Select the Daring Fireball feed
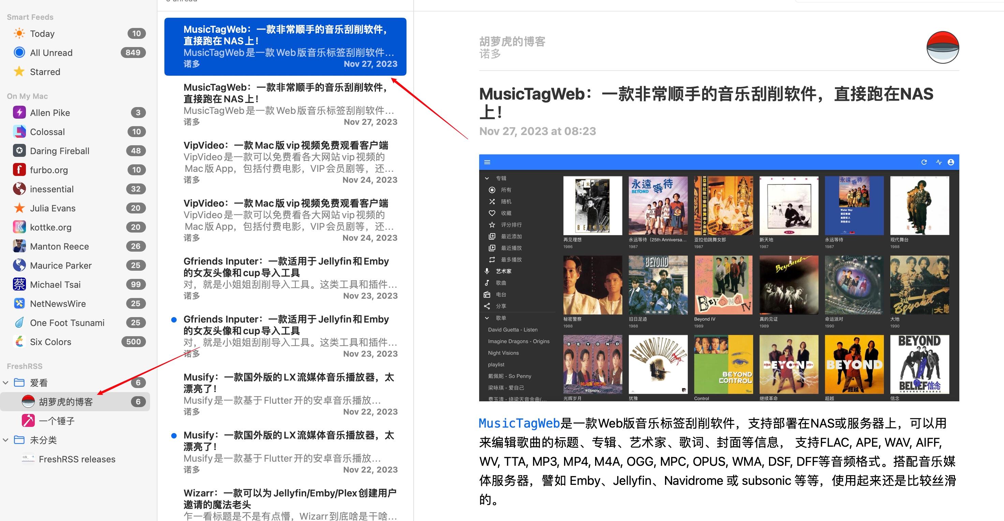The image size is (1004, 521). (x=59, y=151)
